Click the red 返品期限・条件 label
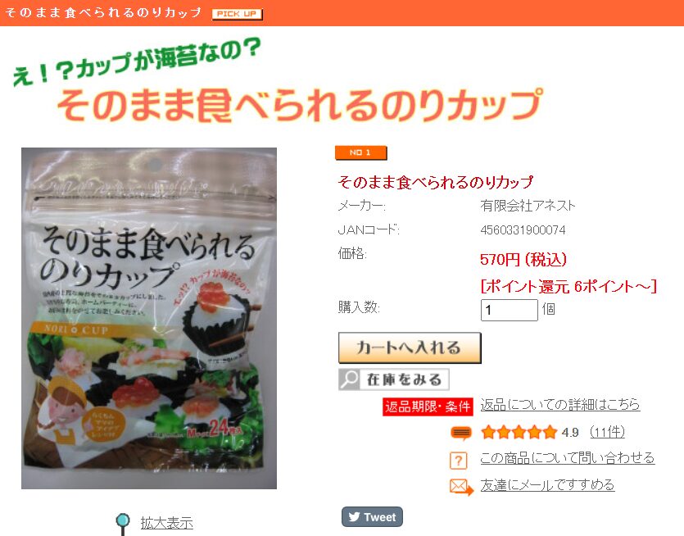 [428, 407]
